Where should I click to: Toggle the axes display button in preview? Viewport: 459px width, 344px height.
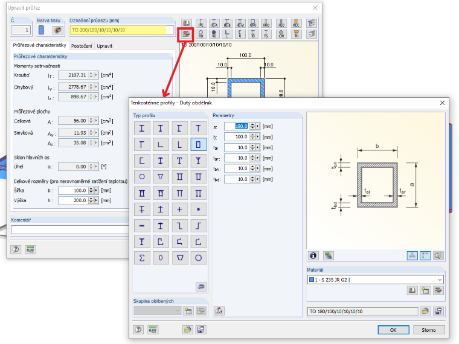point(425,256)
